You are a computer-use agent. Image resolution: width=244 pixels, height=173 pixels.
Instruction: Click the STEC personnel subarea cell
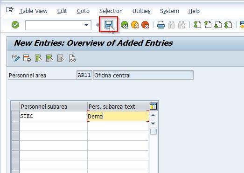[53, 116]
